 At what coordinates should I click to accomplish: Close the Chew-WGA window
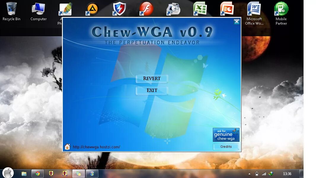pos(237,21)
